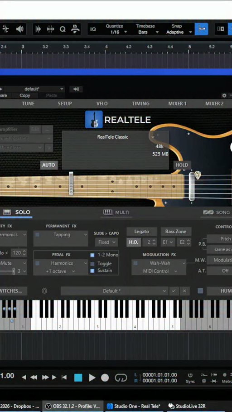The image size is (232, 412).
Task: Open the MIDI Control dropdown
Action: (x=159, y=271)
